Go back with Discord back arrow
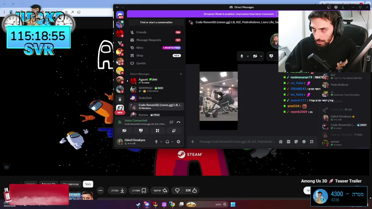The image size is (372, 209). [x=117, y=7]
